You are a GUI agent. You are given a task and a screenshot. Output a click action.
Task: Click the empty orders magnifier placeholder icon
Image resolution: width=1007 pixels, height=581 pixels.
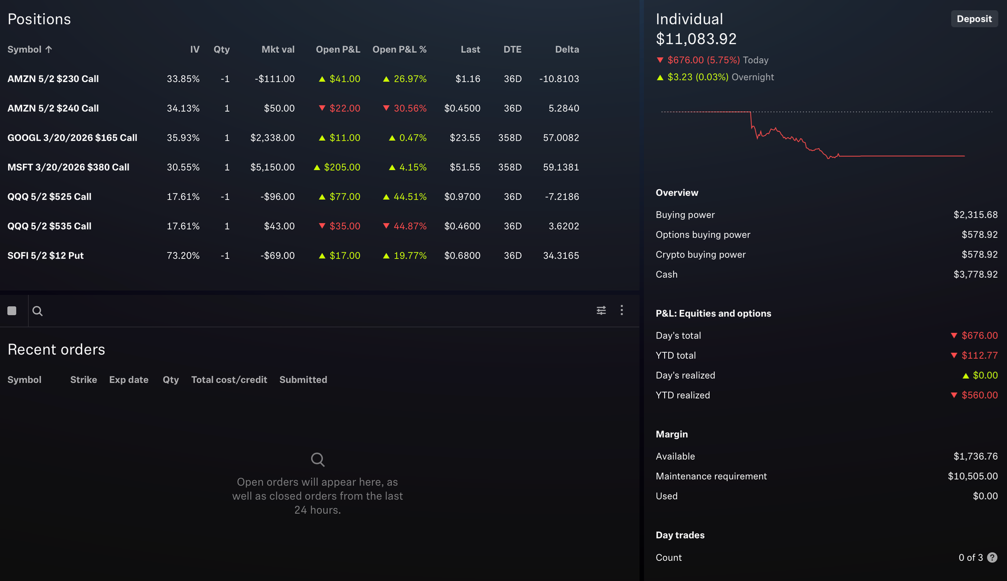point(318,459)
